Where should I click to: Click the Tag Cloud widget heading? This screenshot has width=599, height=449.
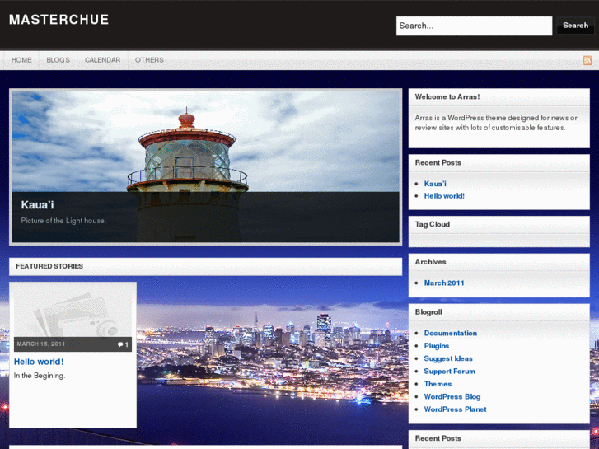click(432, 224)
